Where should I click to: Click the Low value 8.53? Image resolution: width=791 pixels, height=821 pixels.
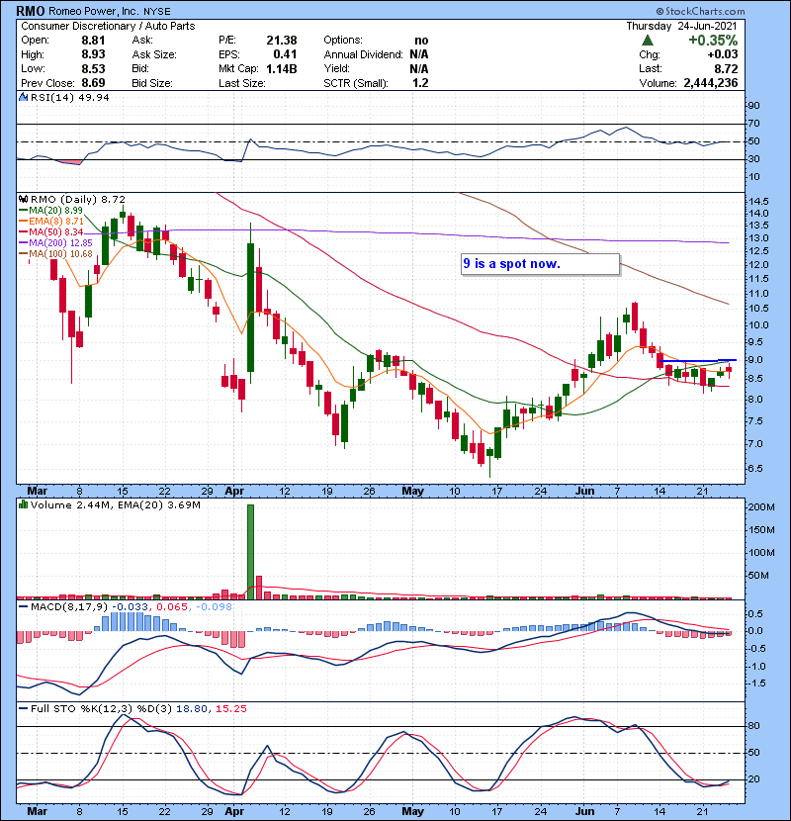coord(93,68)
